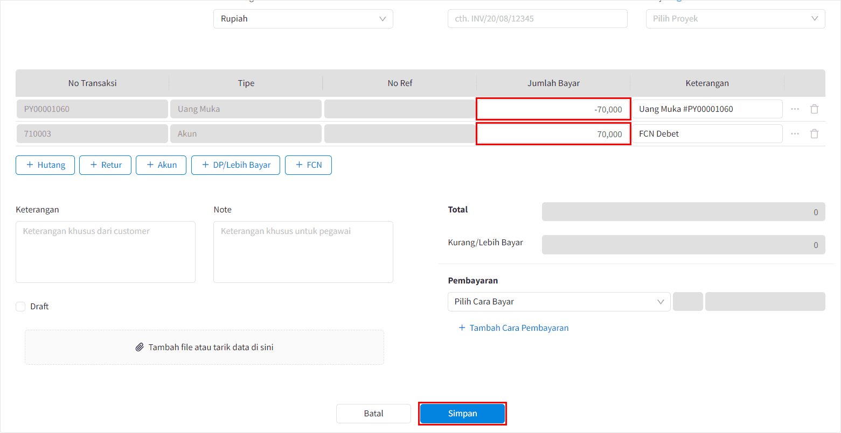The height and width of the screenshot is (433, 841).
Task: Click the + FCN button
Action: tap(308, 165)
